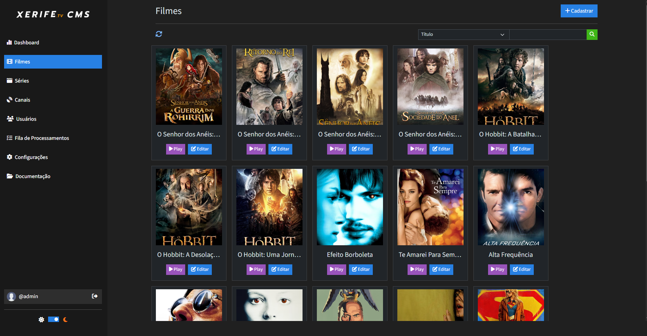
Task: Click the moon icon for dark theme
Action: (x=65, y=320)
